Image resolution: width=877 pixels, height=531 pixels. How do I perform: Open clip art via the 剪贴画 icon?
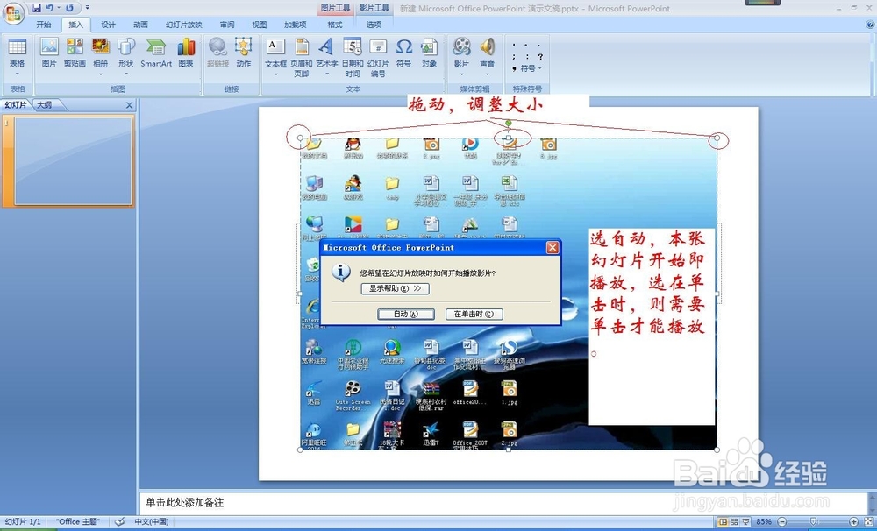(75, 53)
